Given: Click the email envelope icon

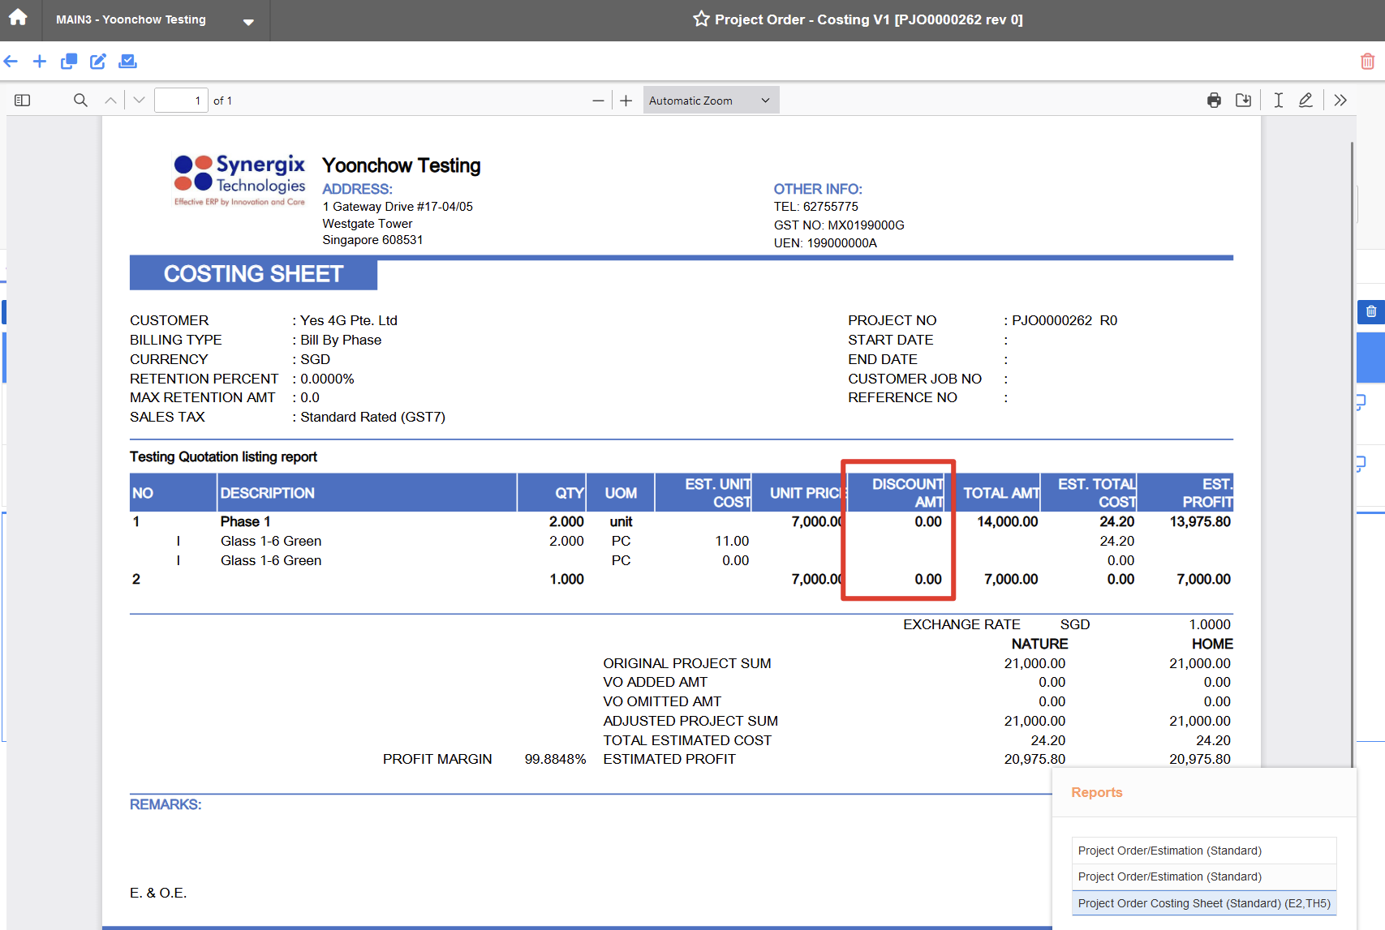Looking at the screenshot, I should tap(127, 62).
